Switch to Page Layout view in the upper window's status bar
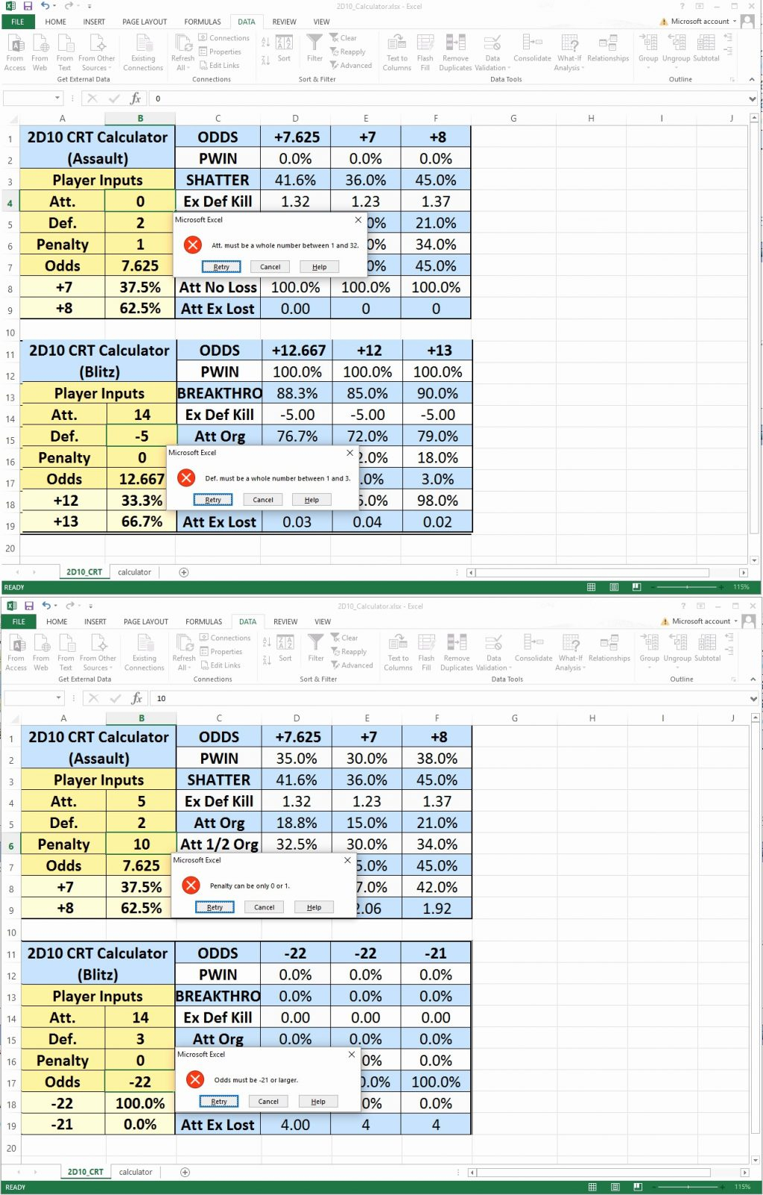This screenshot has height=1195, width=763. pos(614,587)
